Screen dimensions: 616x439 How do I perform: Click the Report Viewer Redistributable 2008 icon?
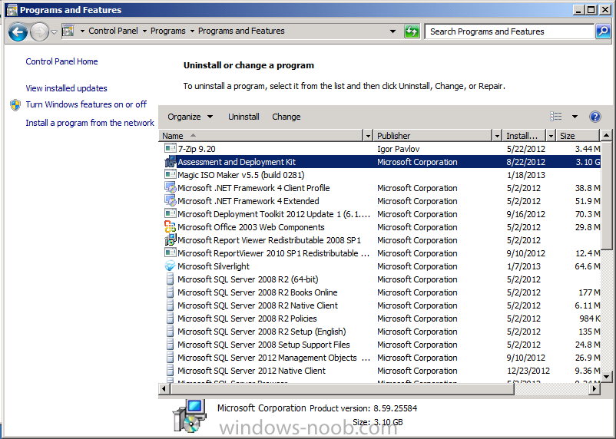tap(170, 239)
